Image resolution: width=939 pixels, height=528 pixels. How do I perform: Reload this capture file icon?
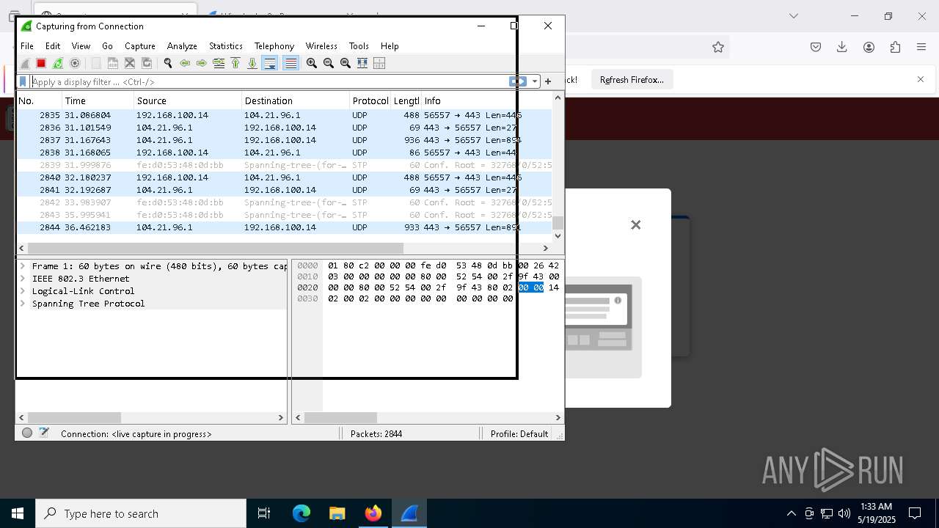[147, 63]
